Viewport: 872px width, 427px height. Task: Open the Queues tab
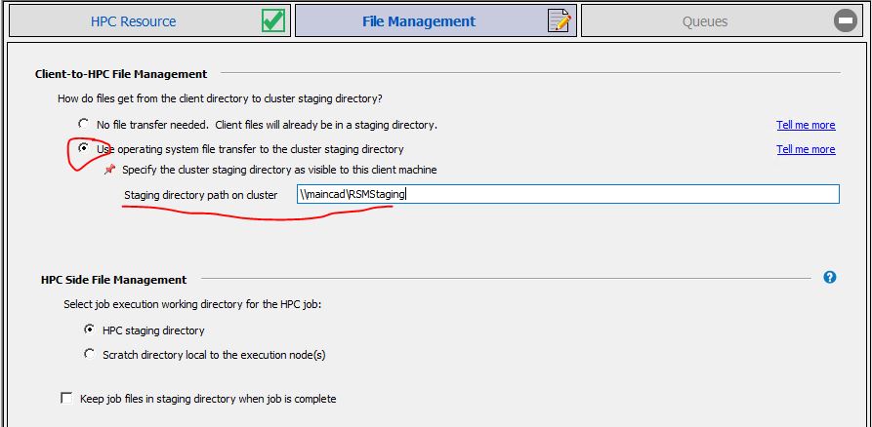(x=722, y=21)
